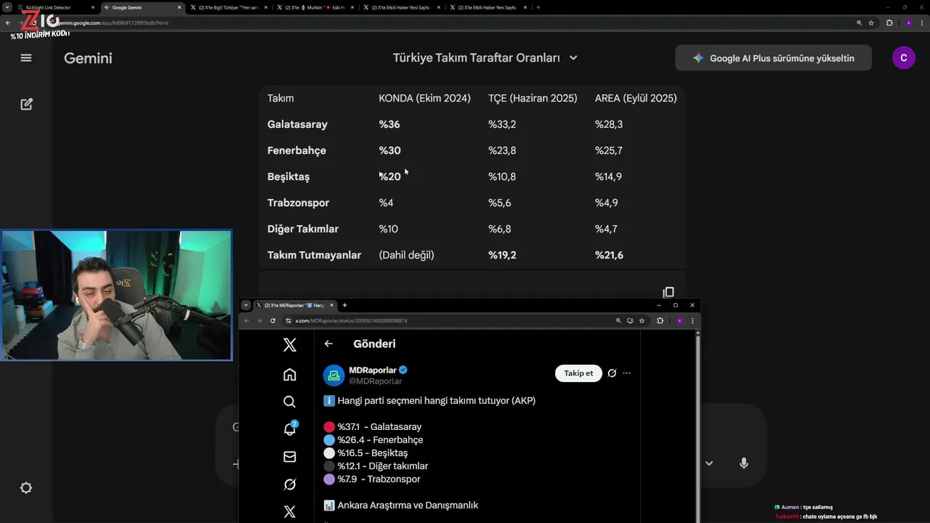Open the zoom icon in Gemini address bar
The width and height of the screenshot is (930, 523).
tap(859, 23)
